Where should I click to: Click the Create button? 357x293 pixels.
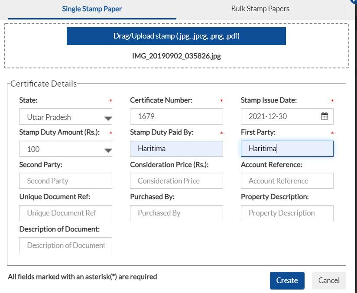tap(287, 280)
